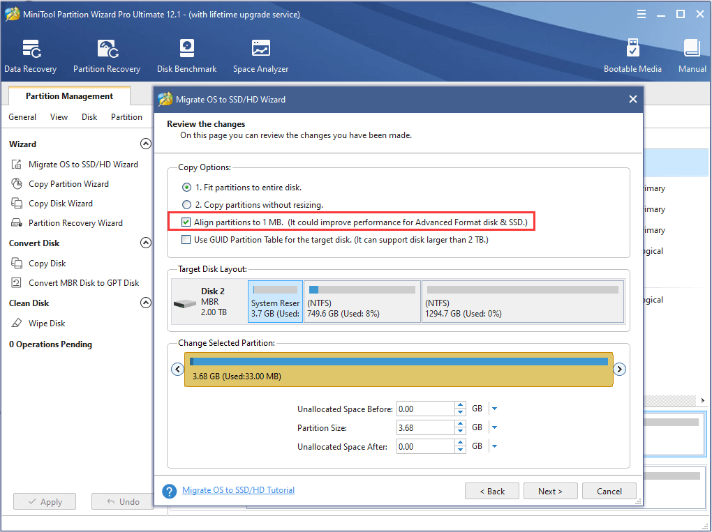
Task: Open the hamburger menu in title bar
Action: tap(641, 15)
